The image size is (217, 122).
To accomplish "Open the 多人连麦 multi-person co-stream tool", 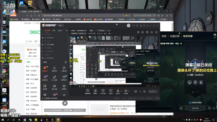I will (x=55, y=78).
